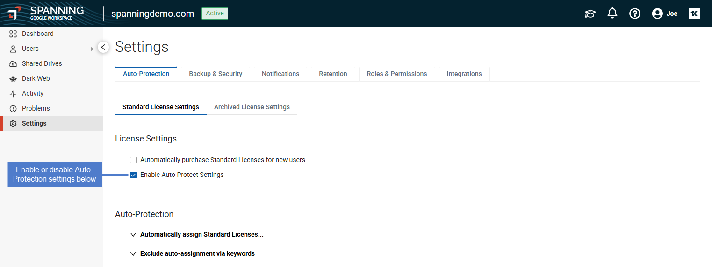
Task: Expand the Users submenu arrow
Action: [x=92, y=49]
